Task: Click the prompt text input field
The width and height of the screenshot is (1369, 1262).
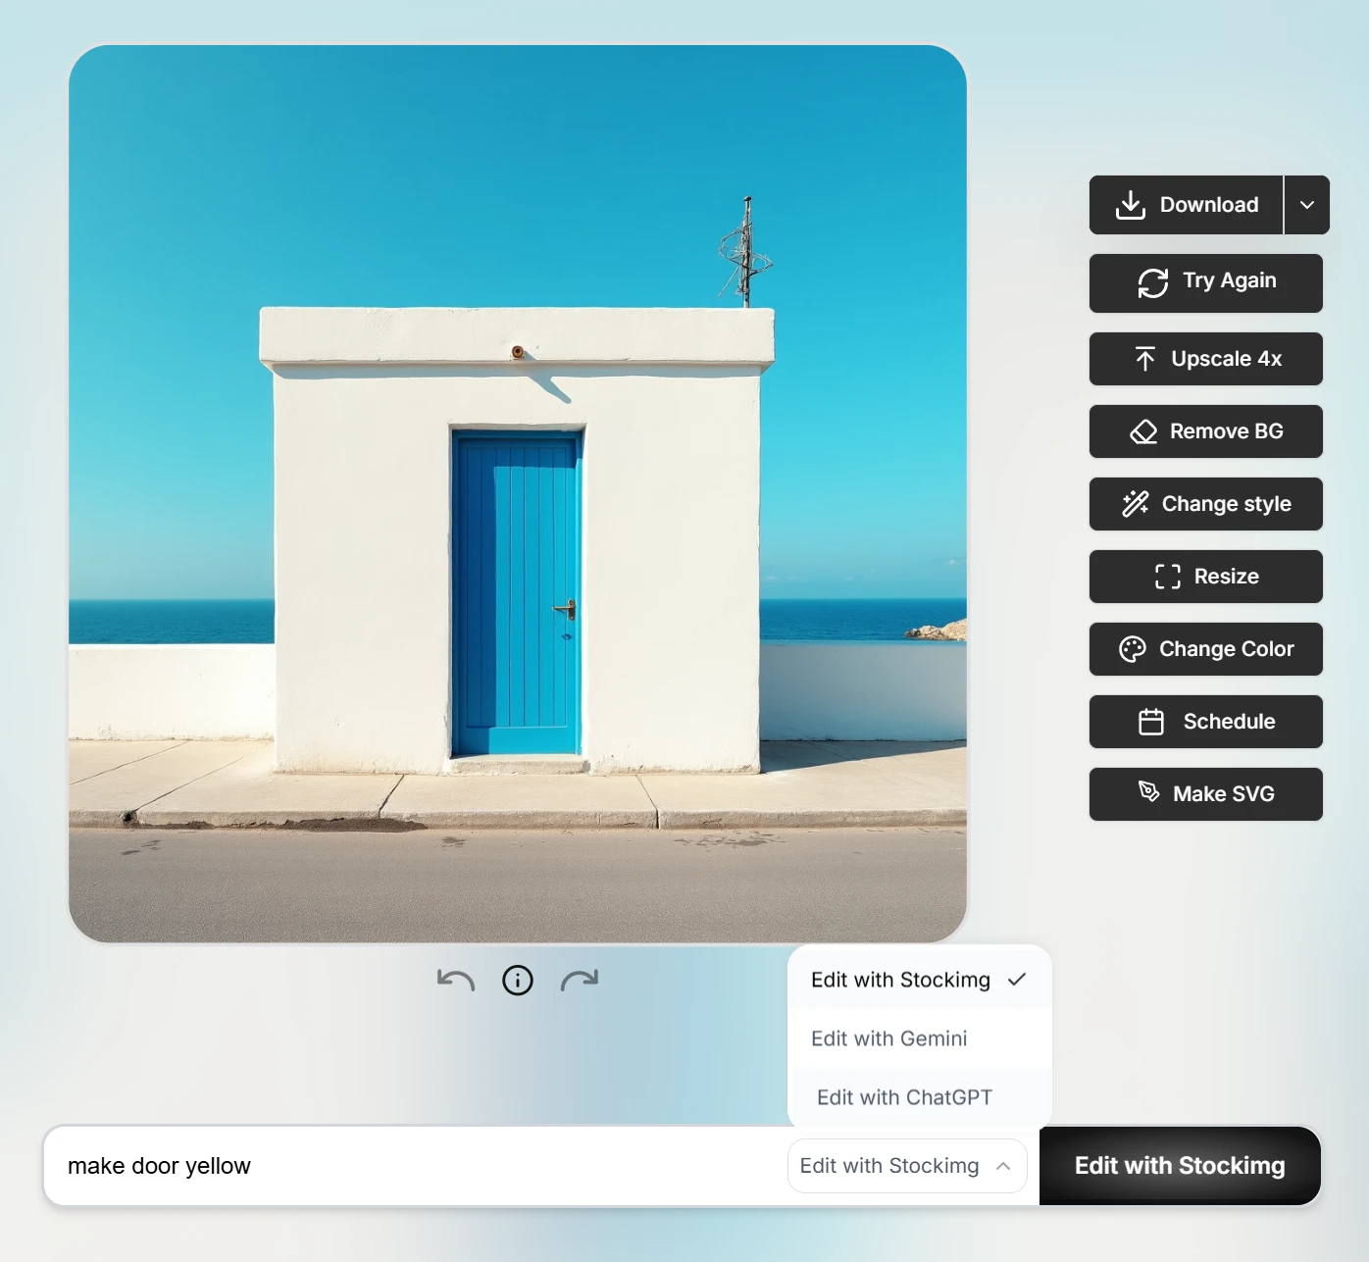Action: pyautogui.click(x=412, y=1166)
